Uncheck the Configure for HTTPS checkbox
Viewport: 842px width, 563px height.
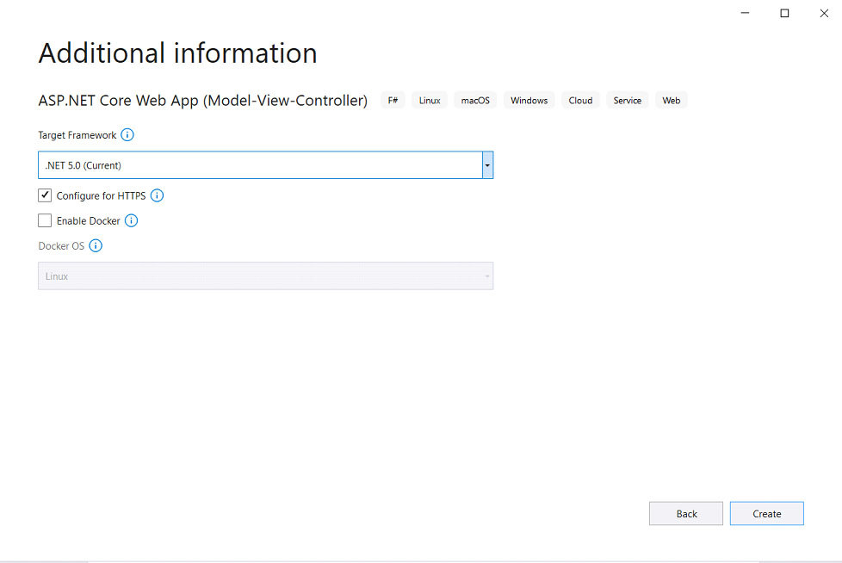(45, 195)
